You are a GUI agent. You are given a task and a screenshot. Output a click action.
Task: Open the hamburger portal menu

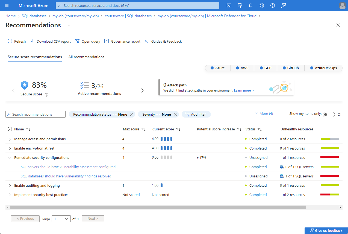point(7,5)
